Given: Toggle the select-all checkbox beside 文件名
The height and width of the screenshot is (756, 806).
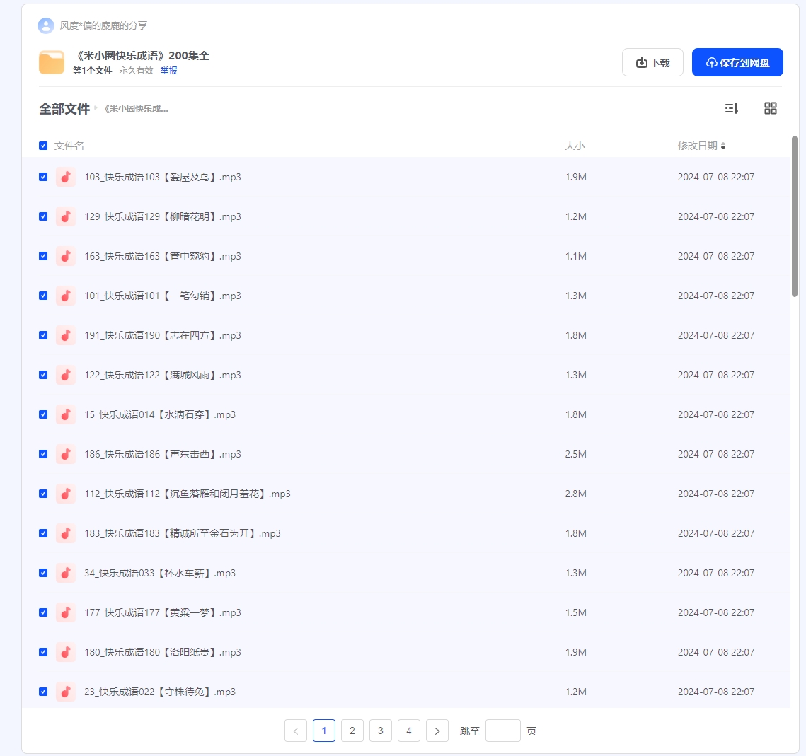Looking at the screenshot, I should point(43,146).
